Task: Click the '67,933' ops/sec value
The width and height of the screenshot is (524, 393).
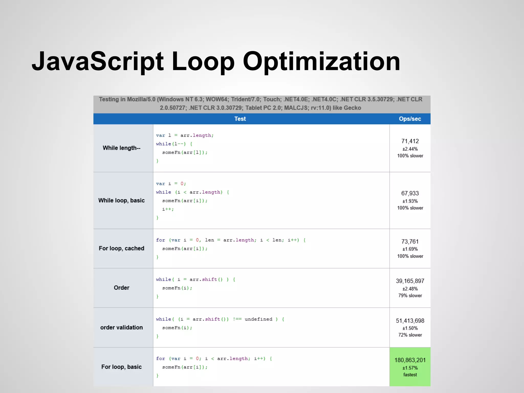Action: click(410, 193)
